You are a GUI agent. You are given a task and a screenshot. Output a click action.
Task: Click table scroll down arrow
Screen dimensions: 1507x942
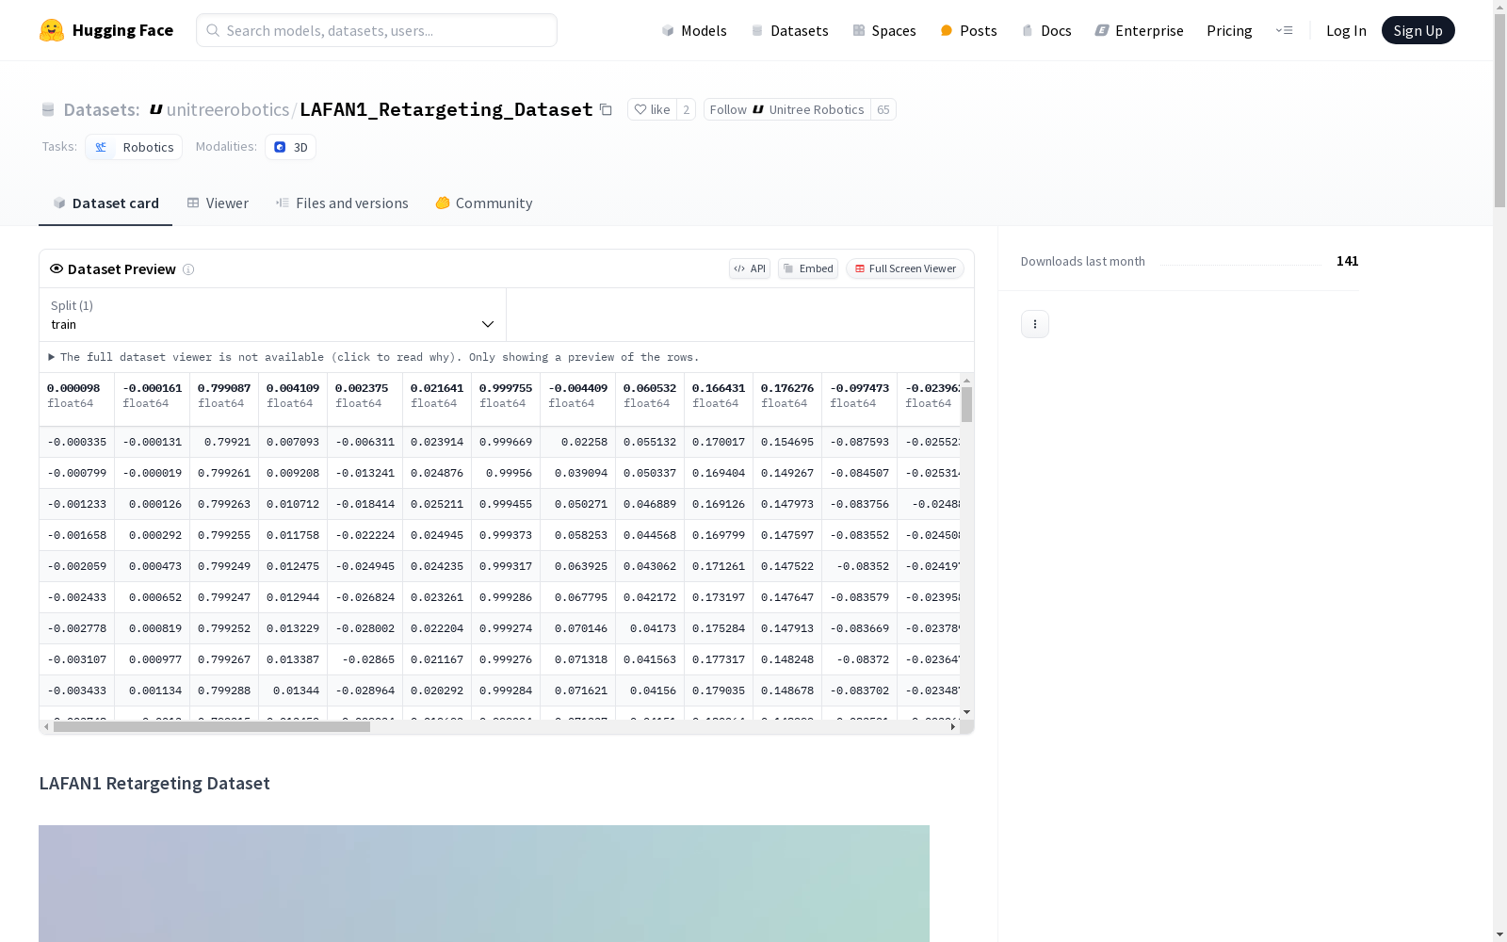[966, 712]
